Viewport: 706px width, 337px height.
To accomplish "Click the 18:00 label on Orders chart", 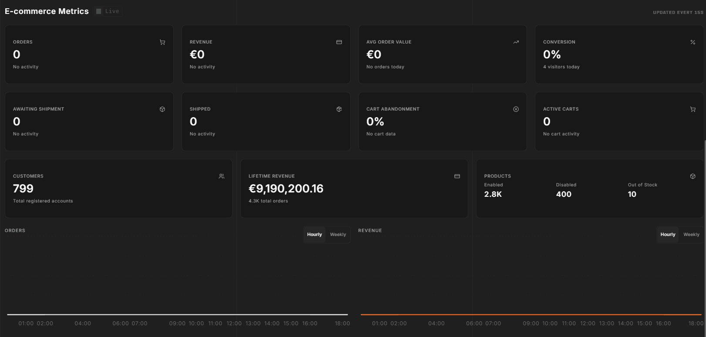I will pos(342,324).
